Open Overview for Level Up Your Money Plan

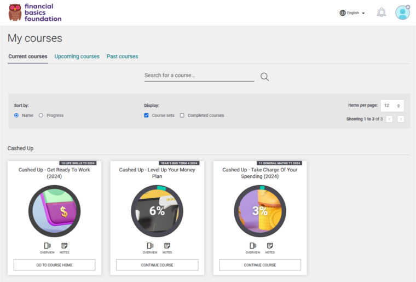(150, 248)
